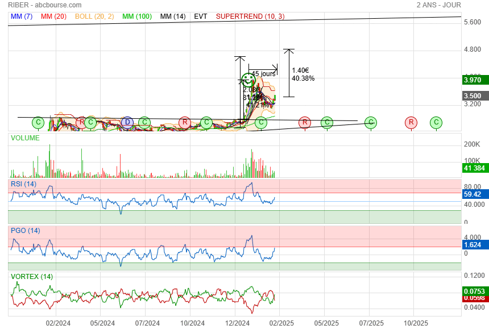Click the red 0.0598 vortex value tag

(475, 298)
